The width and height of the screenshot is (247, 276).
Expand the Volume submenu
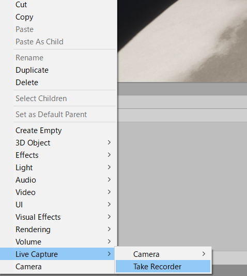pos(58,241)
